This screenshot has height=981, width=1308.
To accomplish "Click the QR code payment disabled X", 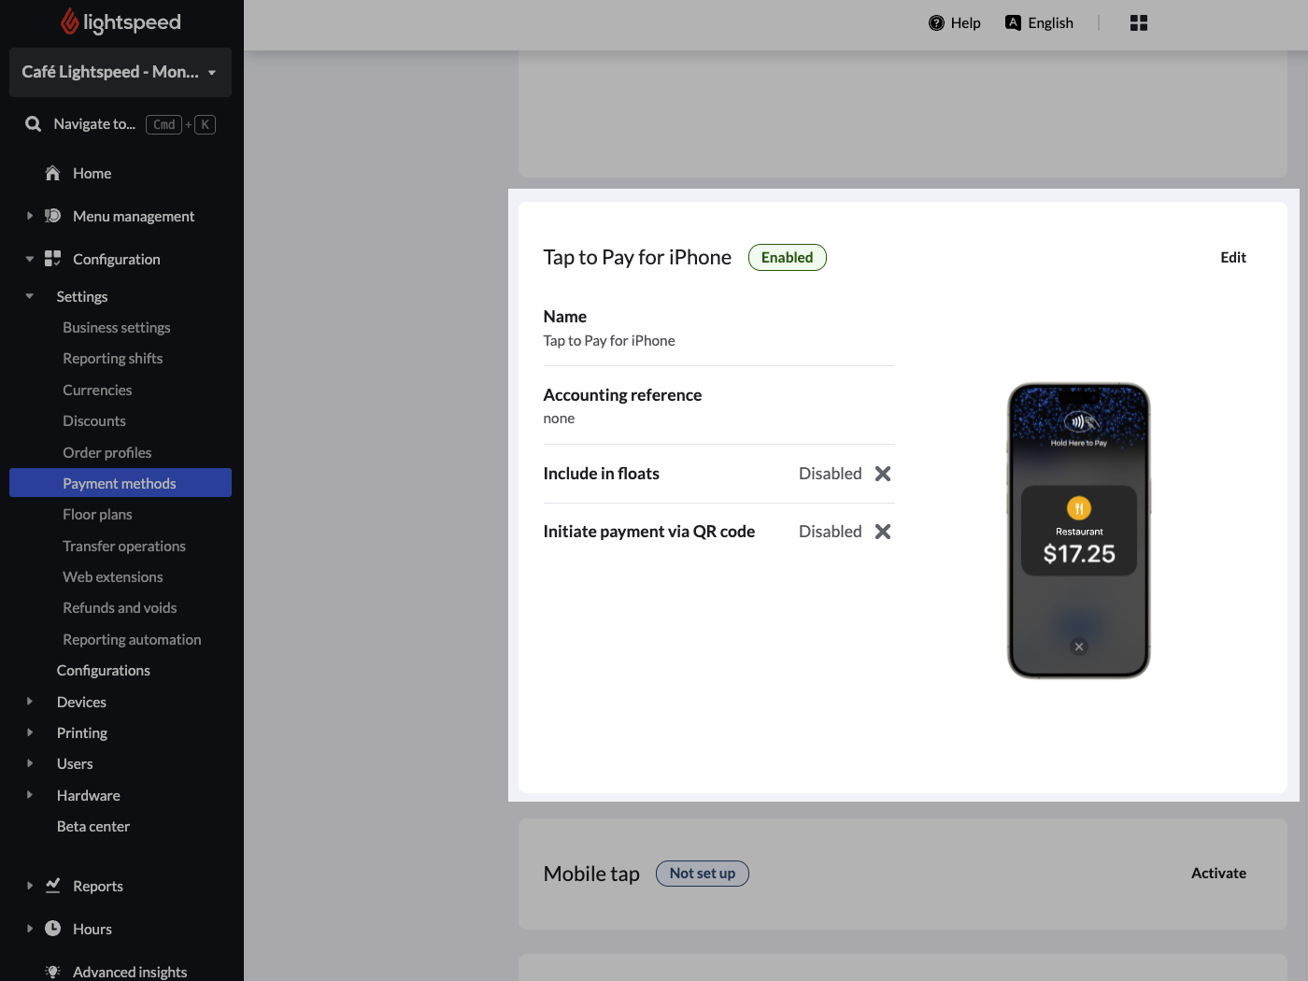I will 883,532.
